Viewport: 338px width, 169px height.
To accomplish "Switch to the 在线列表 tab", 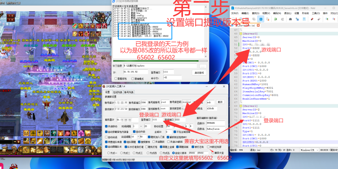I will click(118, 92).
